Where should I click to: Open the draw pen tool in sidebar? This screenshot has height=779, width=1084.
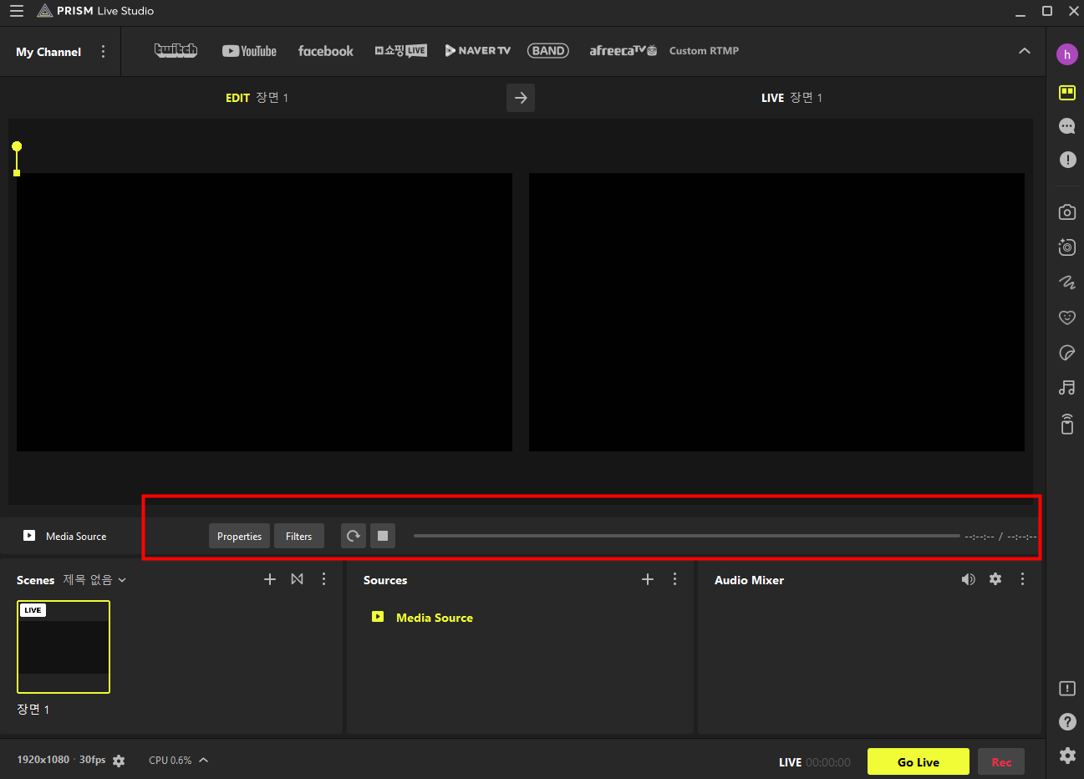tap(1066, 283)
